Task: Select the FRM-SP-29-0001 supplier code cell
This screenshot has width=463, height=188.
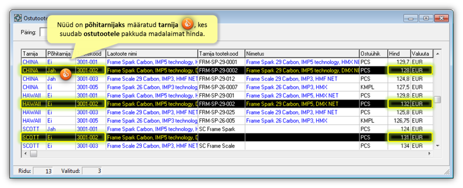Action: tap(221, 62)
